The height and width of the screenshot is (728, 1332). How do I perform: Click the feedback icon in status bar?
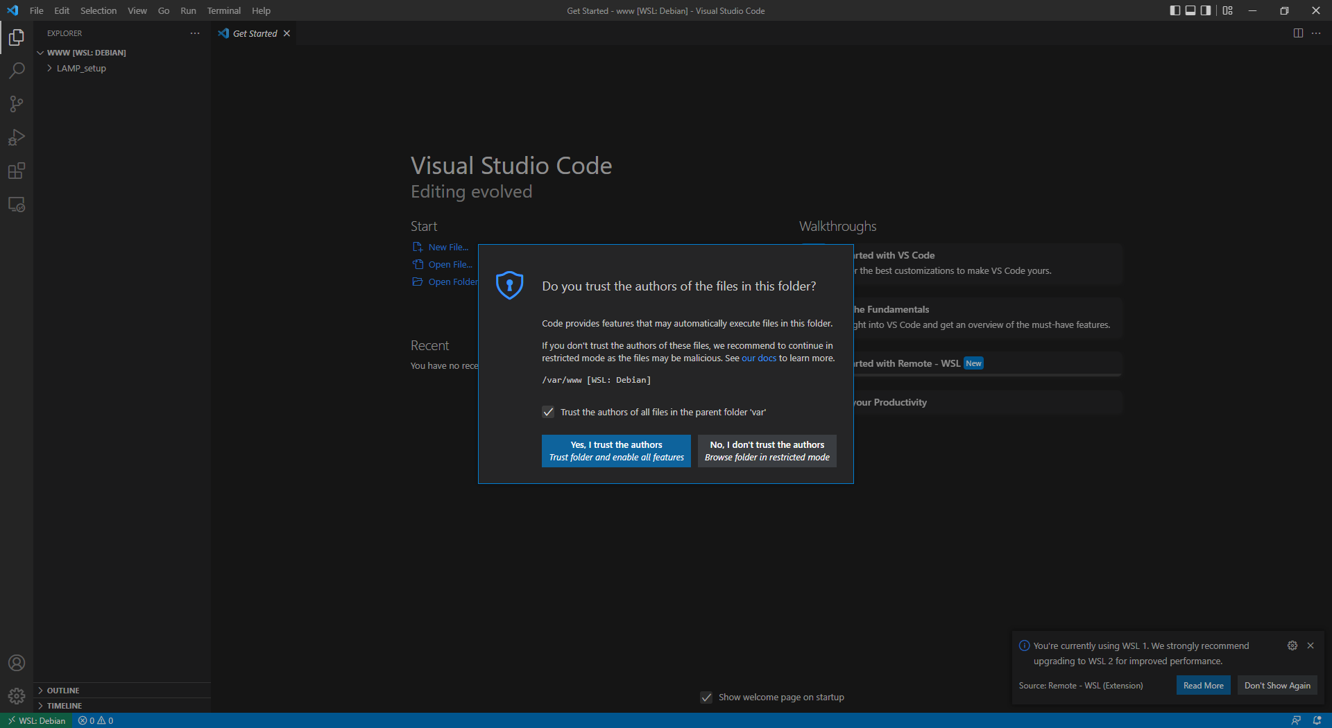[x=1296, y=720]
